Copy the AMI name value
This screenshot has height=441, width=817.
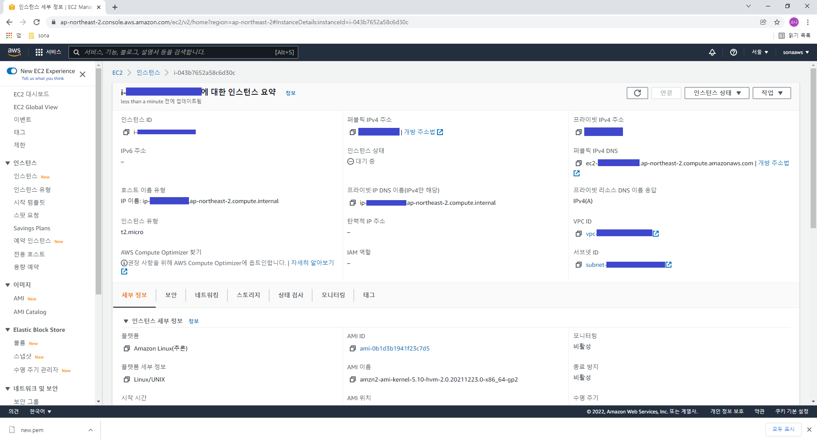(352, 379)
